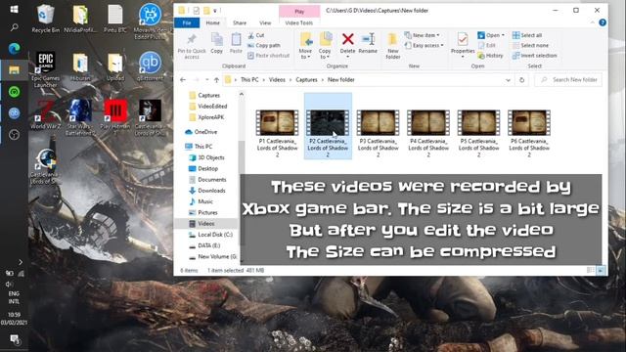
Task: Click Invert selection in the ribbon
Action: 535,56
